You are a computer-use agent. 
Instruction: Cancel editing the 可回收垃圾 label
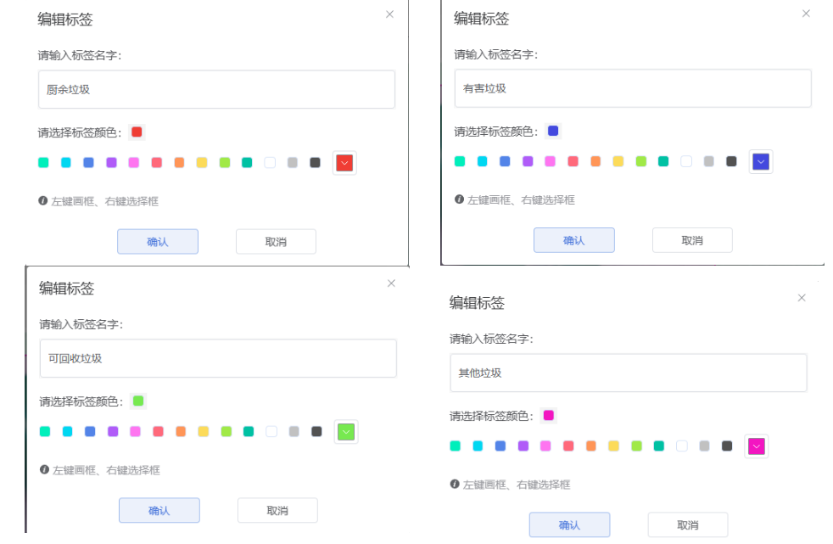pos(277,511)
